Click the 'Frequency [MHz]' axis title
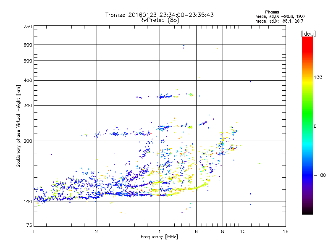Image resolution: width=336 pixels, height=252 pixels. [x=159, y=237]
